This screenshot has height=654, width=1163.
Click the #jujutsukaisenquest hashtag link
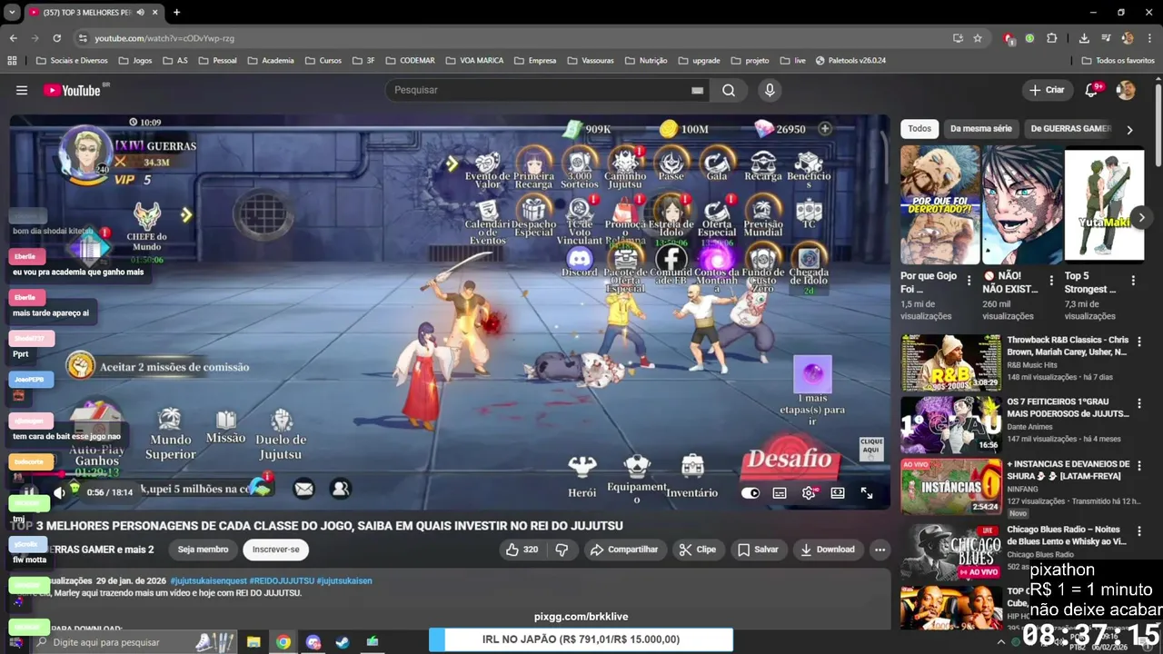tap(208, 580)
